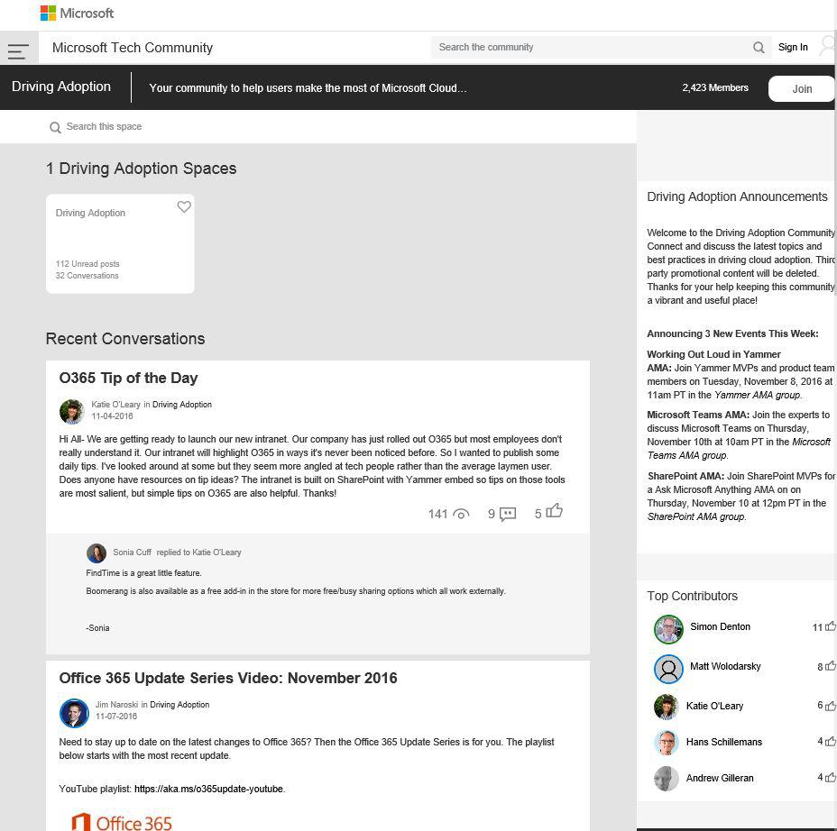Click Simon Denton's contributor avatar
Viewport: 837px width, 831px height.
668,629
